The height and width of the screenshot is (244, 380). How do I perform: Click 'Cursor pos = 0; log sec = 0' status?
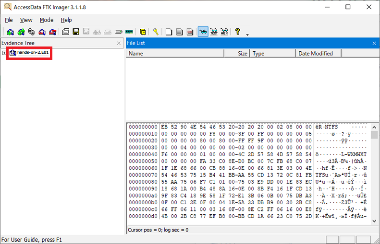(x=158, y=230)
